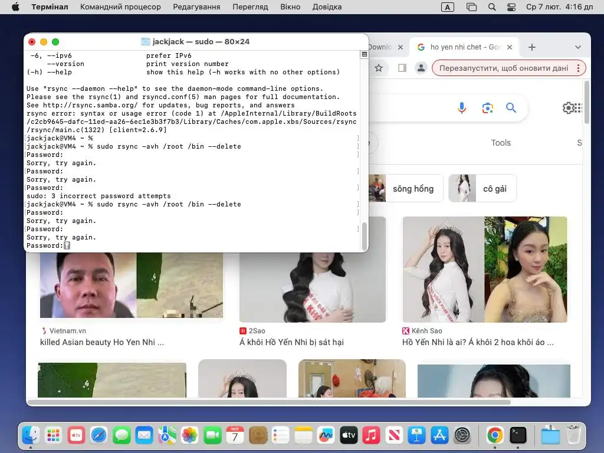Open the 2Sao result title link
Screen dimensions: 604x453
(291, 342)
